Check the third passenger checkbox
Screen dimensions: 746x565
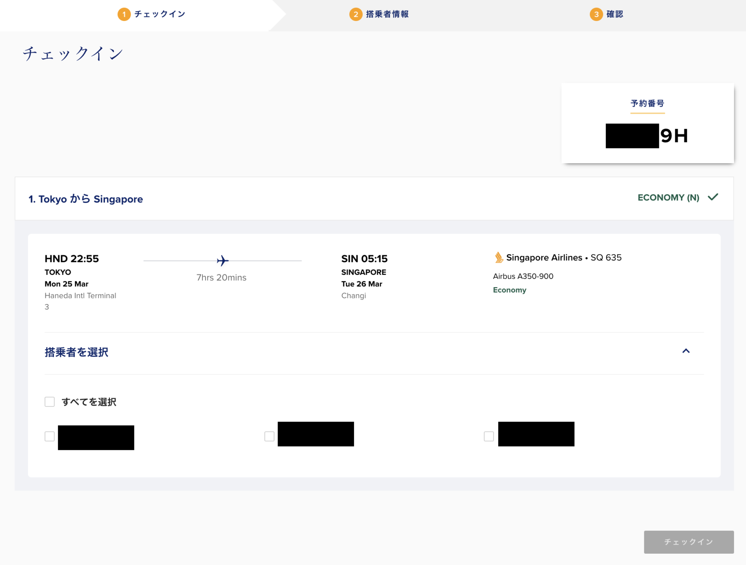pos(489,436)
